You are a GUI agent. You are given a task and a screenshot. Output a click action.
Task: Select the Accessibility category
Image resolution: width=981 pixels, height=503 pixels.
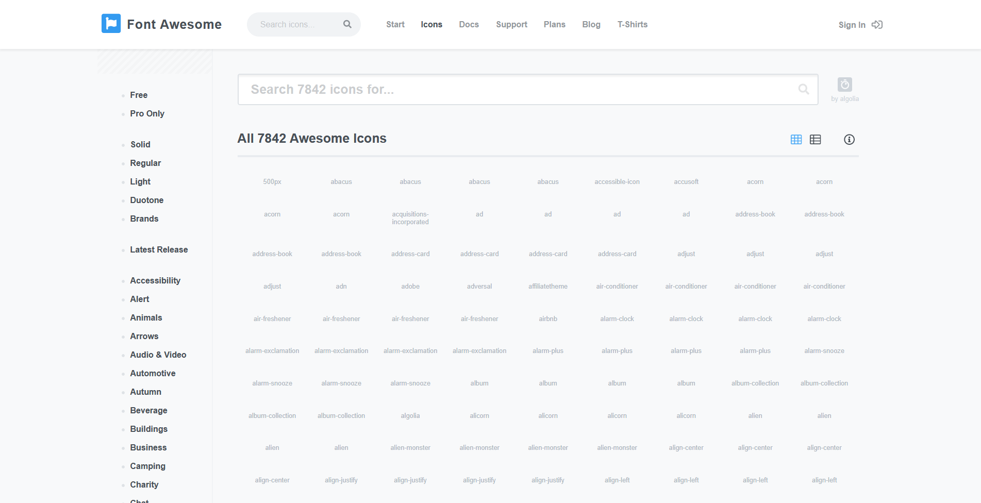[x=155, y=280]
